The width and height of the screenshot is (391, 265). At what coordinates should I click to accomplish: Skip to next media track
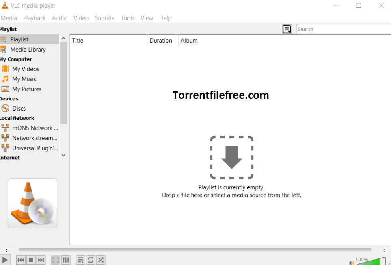[x=41, y=260]
